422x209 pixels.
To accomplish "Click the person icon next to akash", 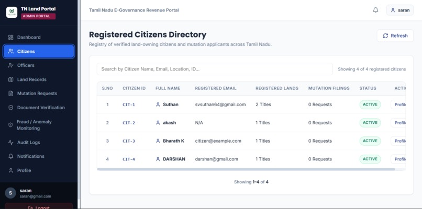I will tap(158, 123).
